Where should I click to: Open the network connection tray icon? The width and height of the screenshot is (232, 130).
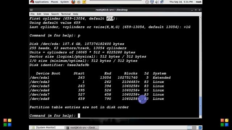(162, 2)
